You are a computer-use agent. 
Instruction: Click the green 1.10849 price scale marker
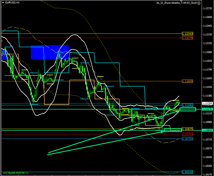pyautogui.click(x=207, y=130)
